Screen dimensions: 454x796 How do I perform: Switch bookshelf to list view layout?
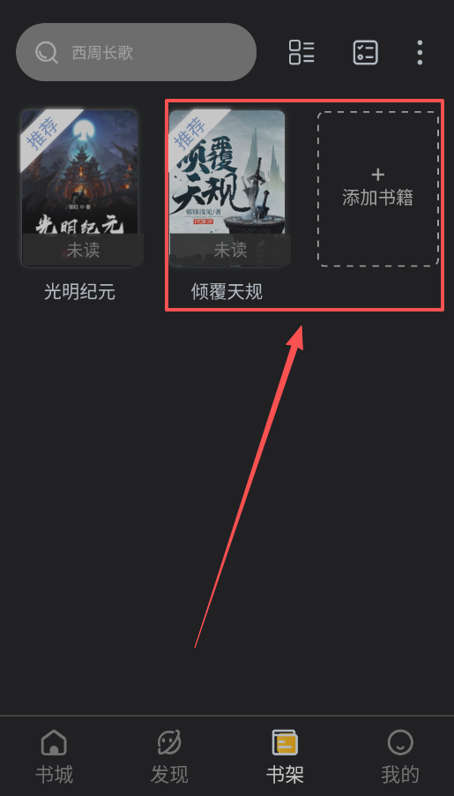tap(301, 52)
